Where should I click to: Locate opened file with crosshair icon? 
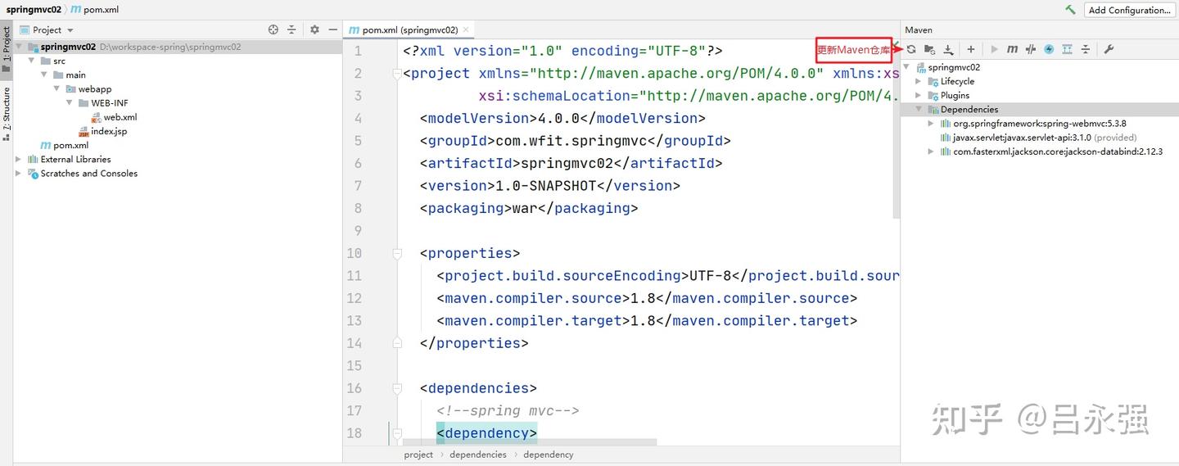coord(273,29)
